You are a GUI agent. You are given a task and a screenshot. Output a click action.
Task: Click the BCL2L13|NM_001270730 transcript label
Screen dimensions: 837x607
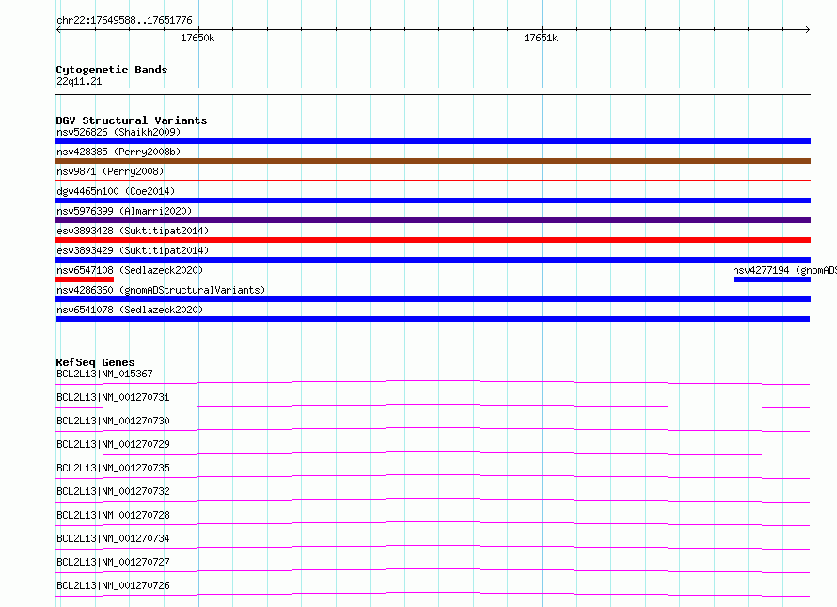point(113,421)
